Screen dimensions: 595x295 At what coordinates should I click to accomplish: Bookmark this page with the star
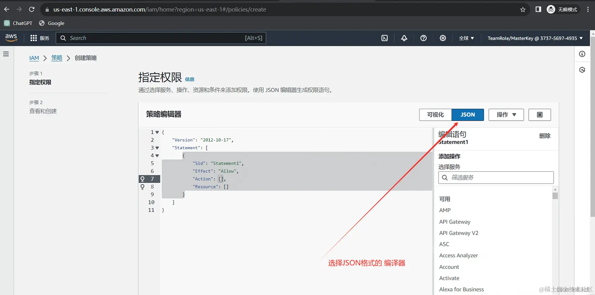pyautogui.click(x=523, y=9)
